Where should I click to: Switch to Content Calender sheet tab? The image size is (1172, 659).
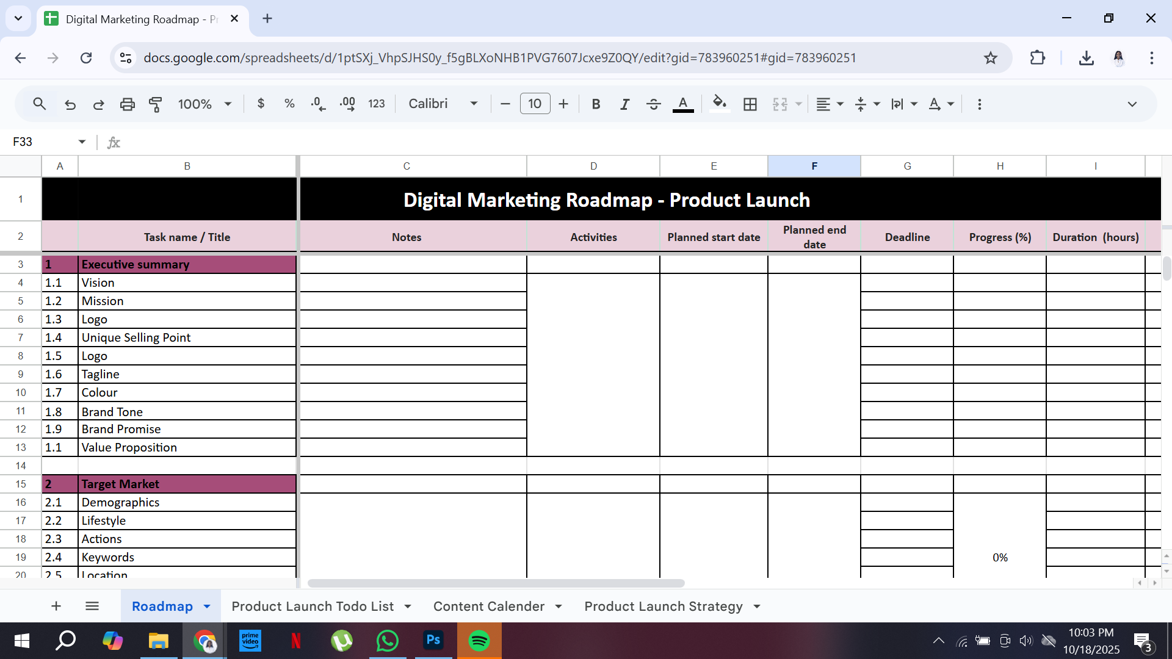488,607
